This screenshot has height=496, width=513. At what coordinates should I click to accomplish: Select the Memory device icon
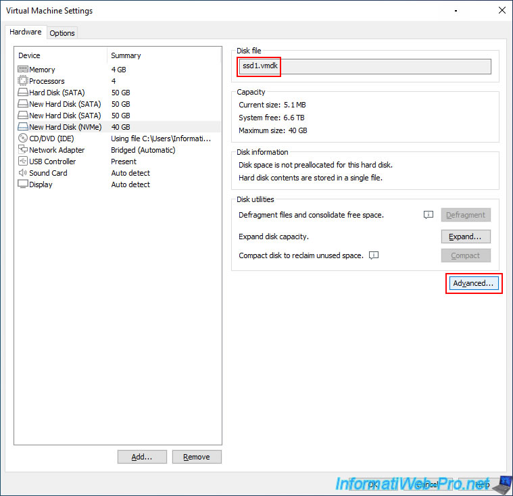coord(23,70)
